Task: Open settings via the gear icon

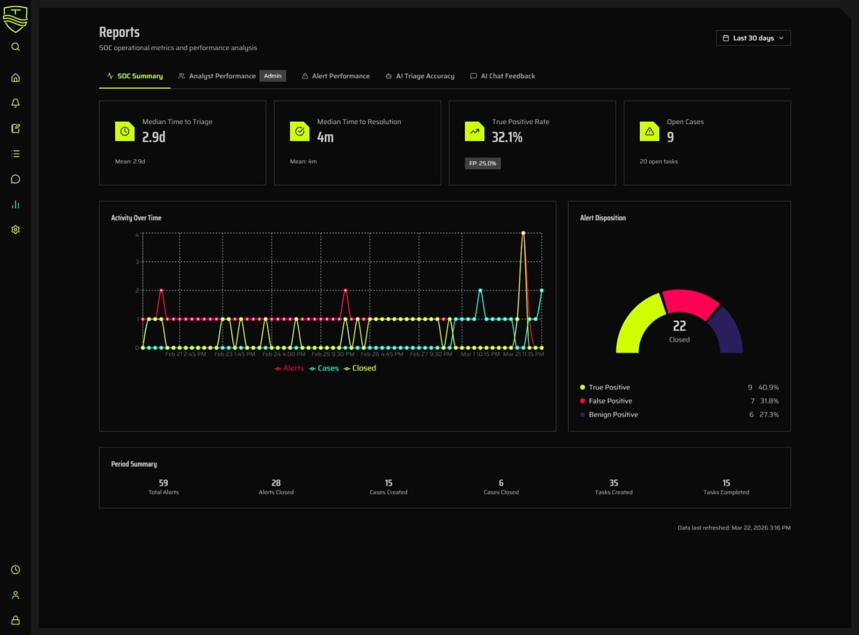Action: 16,229
